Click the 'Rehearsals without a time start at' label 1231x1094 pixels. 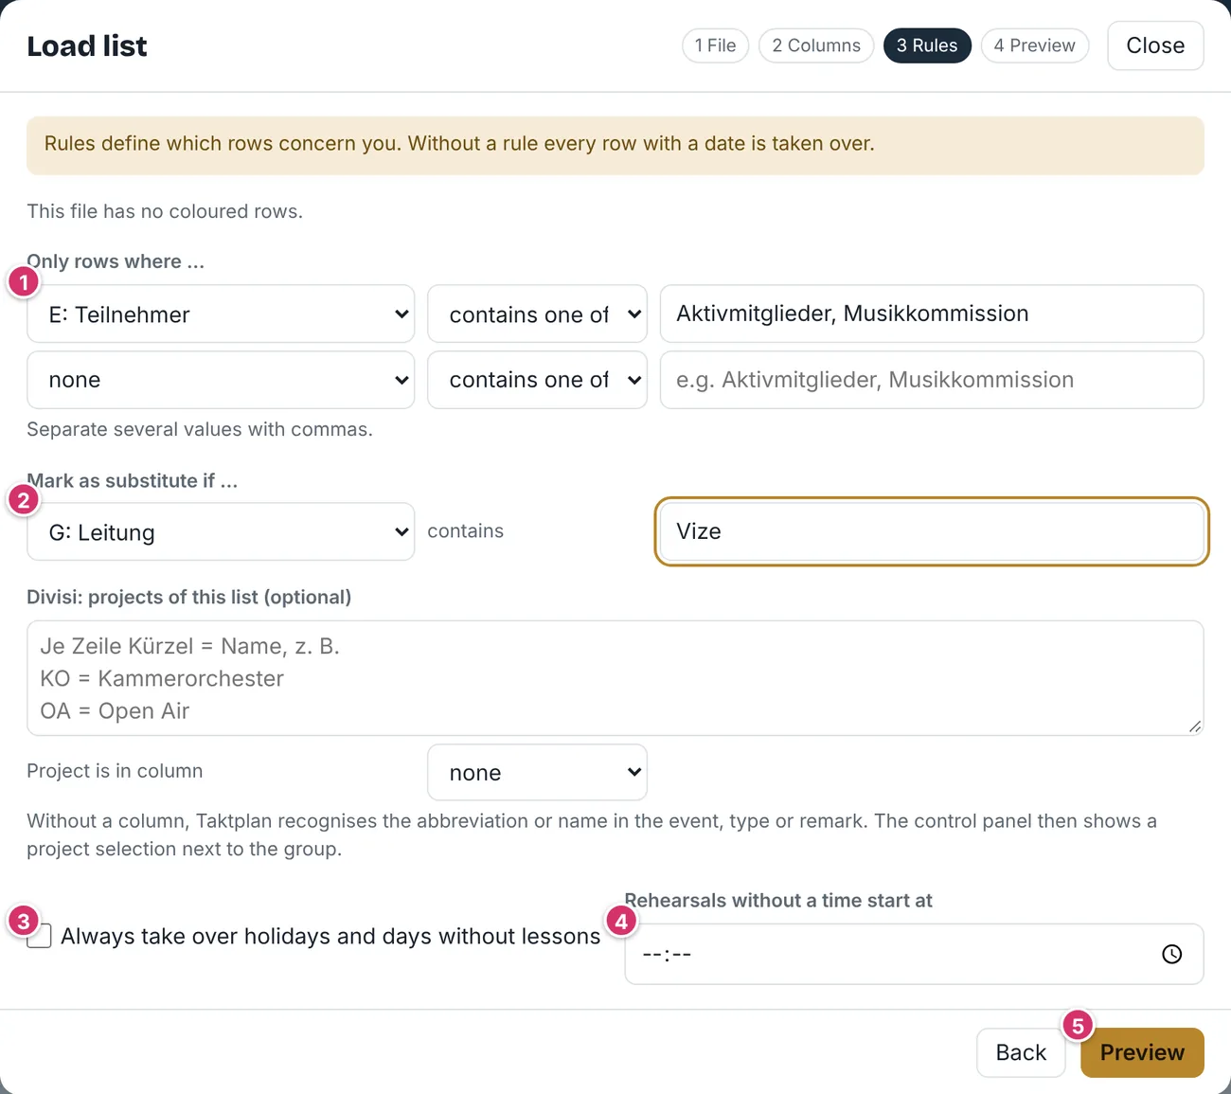click(778, 901)
